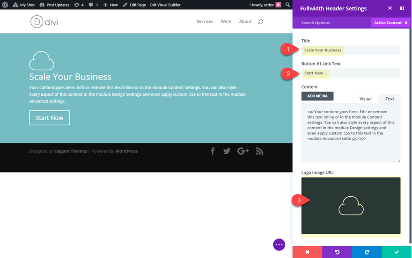The image size is (412, 258).
Task: Click the Button #1 Link Text field
Action: click(351, 73)
